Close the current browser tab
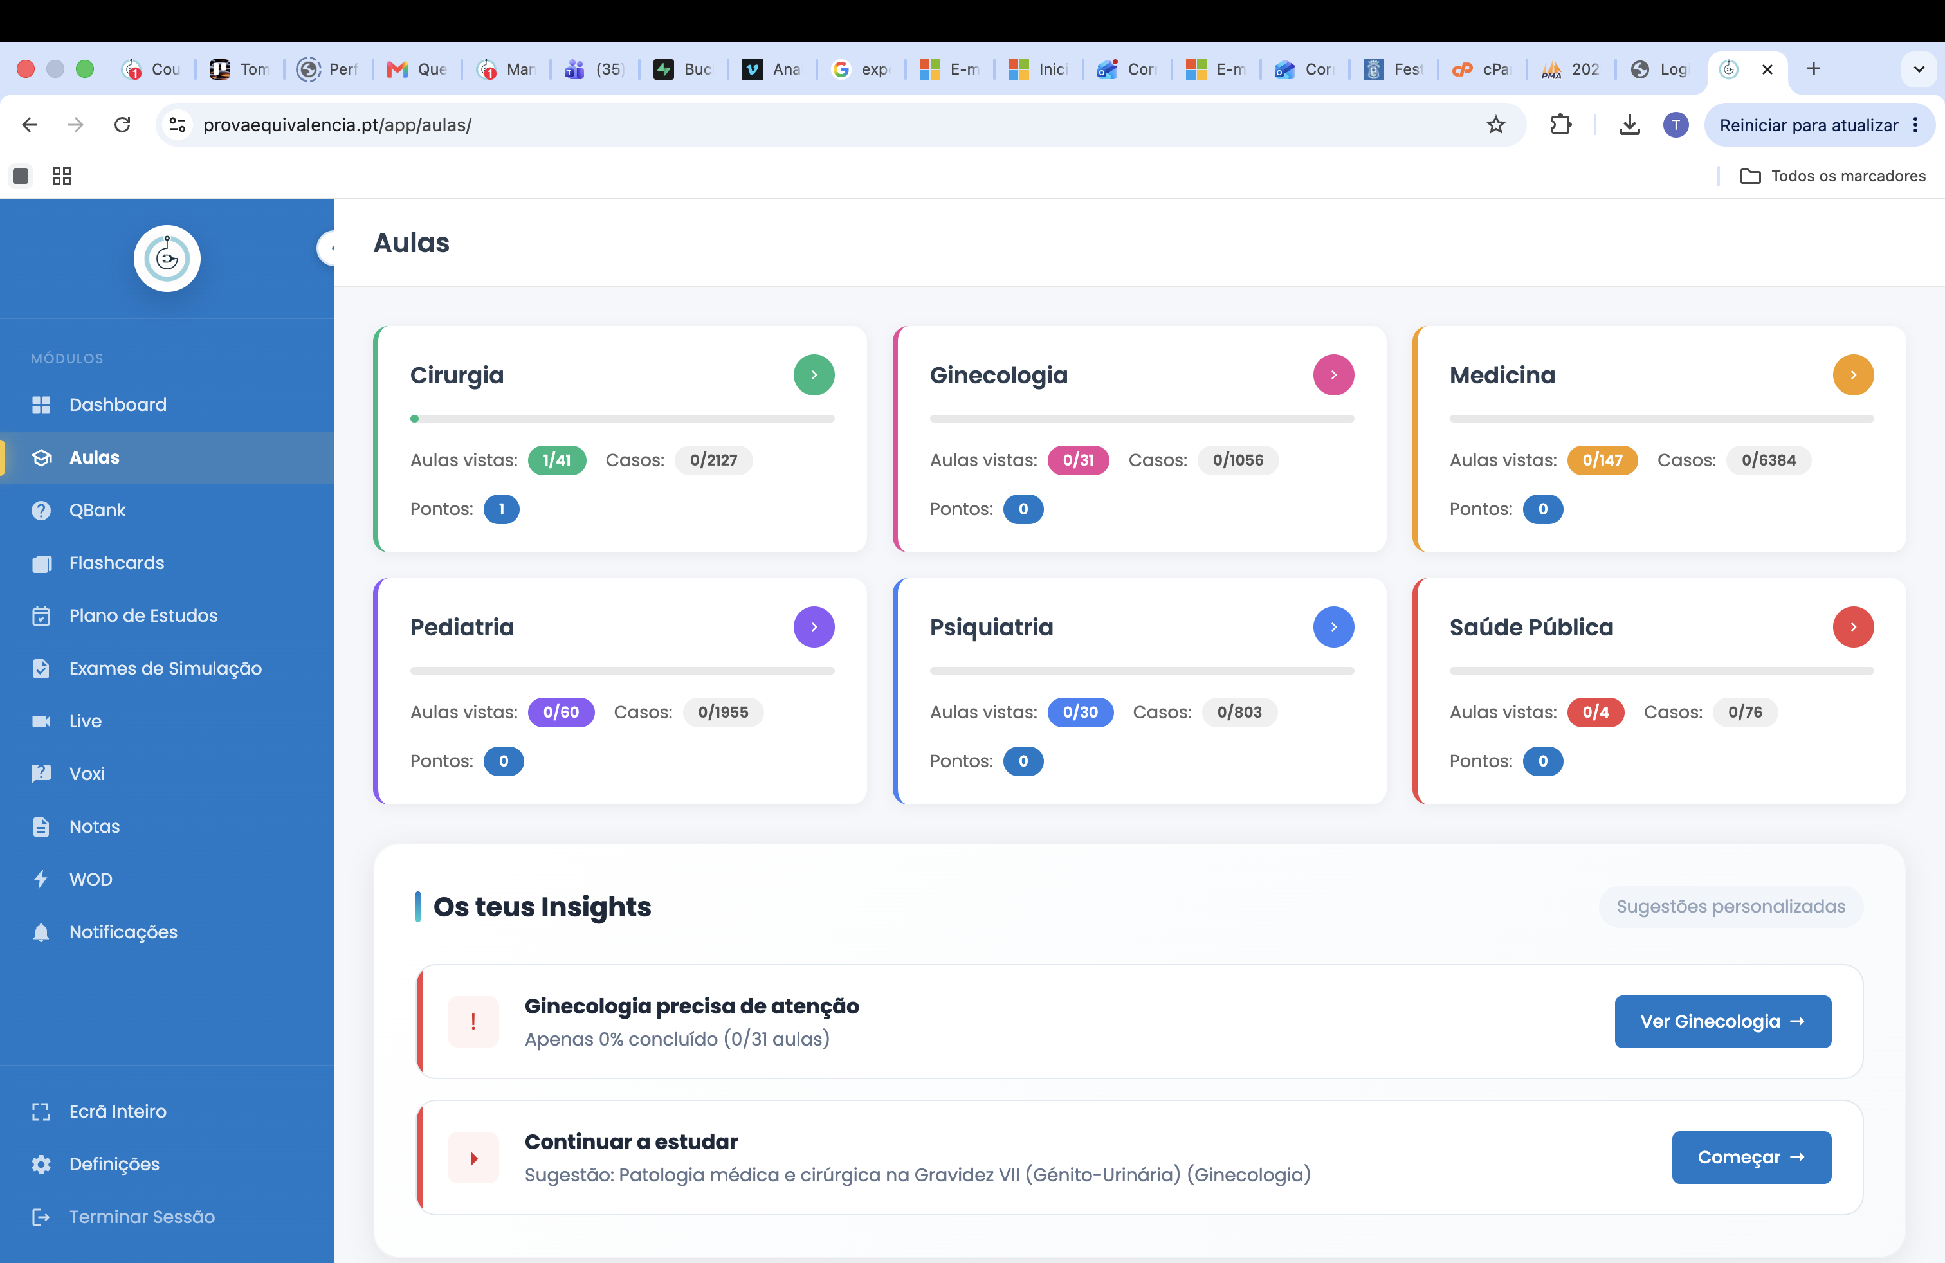Viewport: 1945px width, 1263px height. (x=1767, y=69)
